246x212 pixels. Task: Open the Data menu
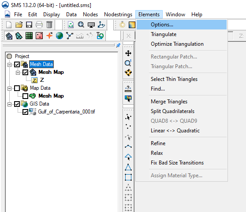point(71,15)
